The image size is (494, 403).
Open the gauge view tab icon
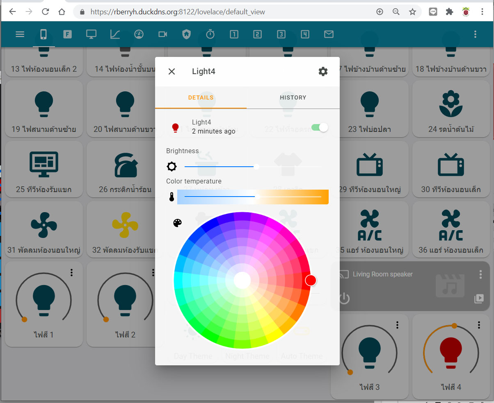(x=139, y=34)
